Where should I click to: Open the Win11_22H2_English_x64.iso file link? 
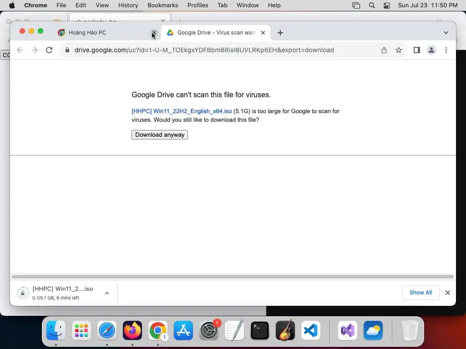click(182, 111)
